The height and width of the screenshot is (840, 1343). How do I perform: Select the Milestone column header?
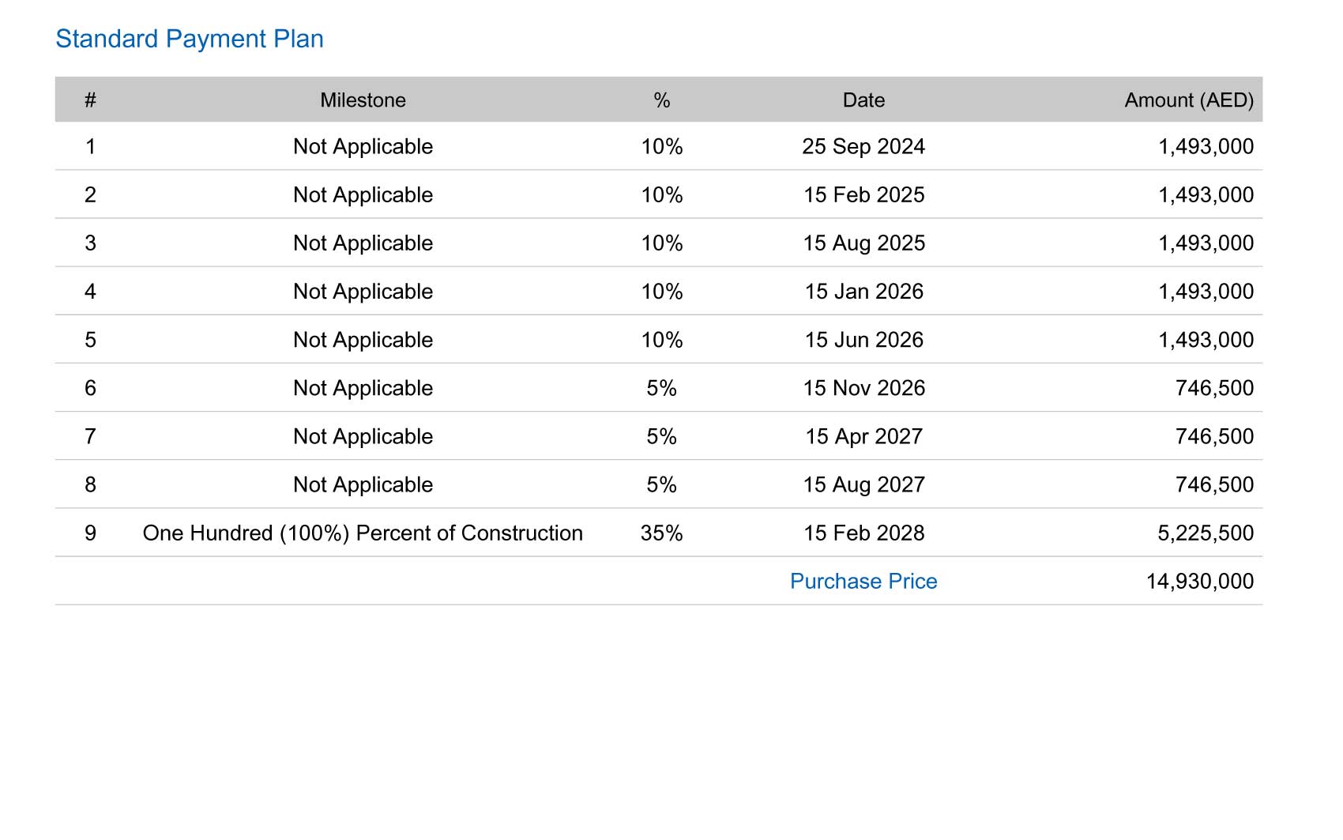[x=363, y=100]
